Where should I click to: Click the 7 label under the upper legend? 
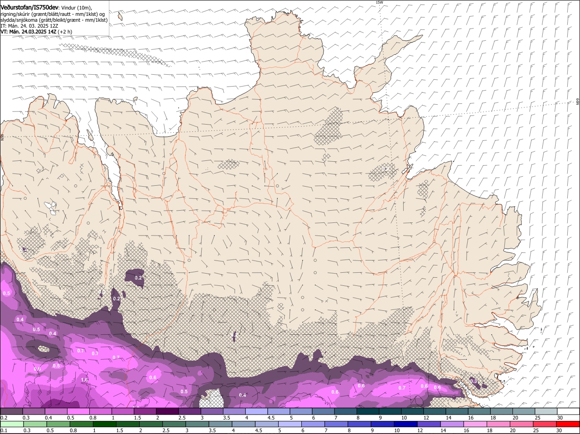(335, 417)
